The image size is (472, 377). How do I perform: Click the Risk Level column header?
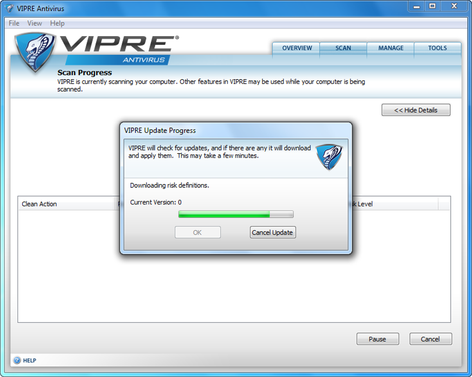pyautogui.click(x=395, y=204)
